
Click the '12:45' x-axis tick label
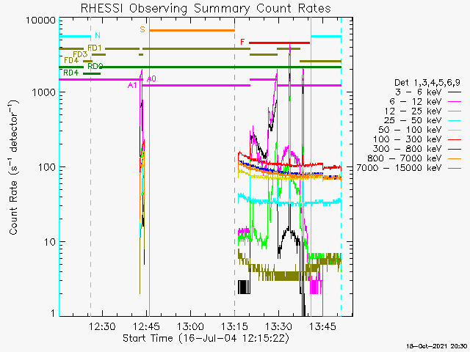(146, 326)
